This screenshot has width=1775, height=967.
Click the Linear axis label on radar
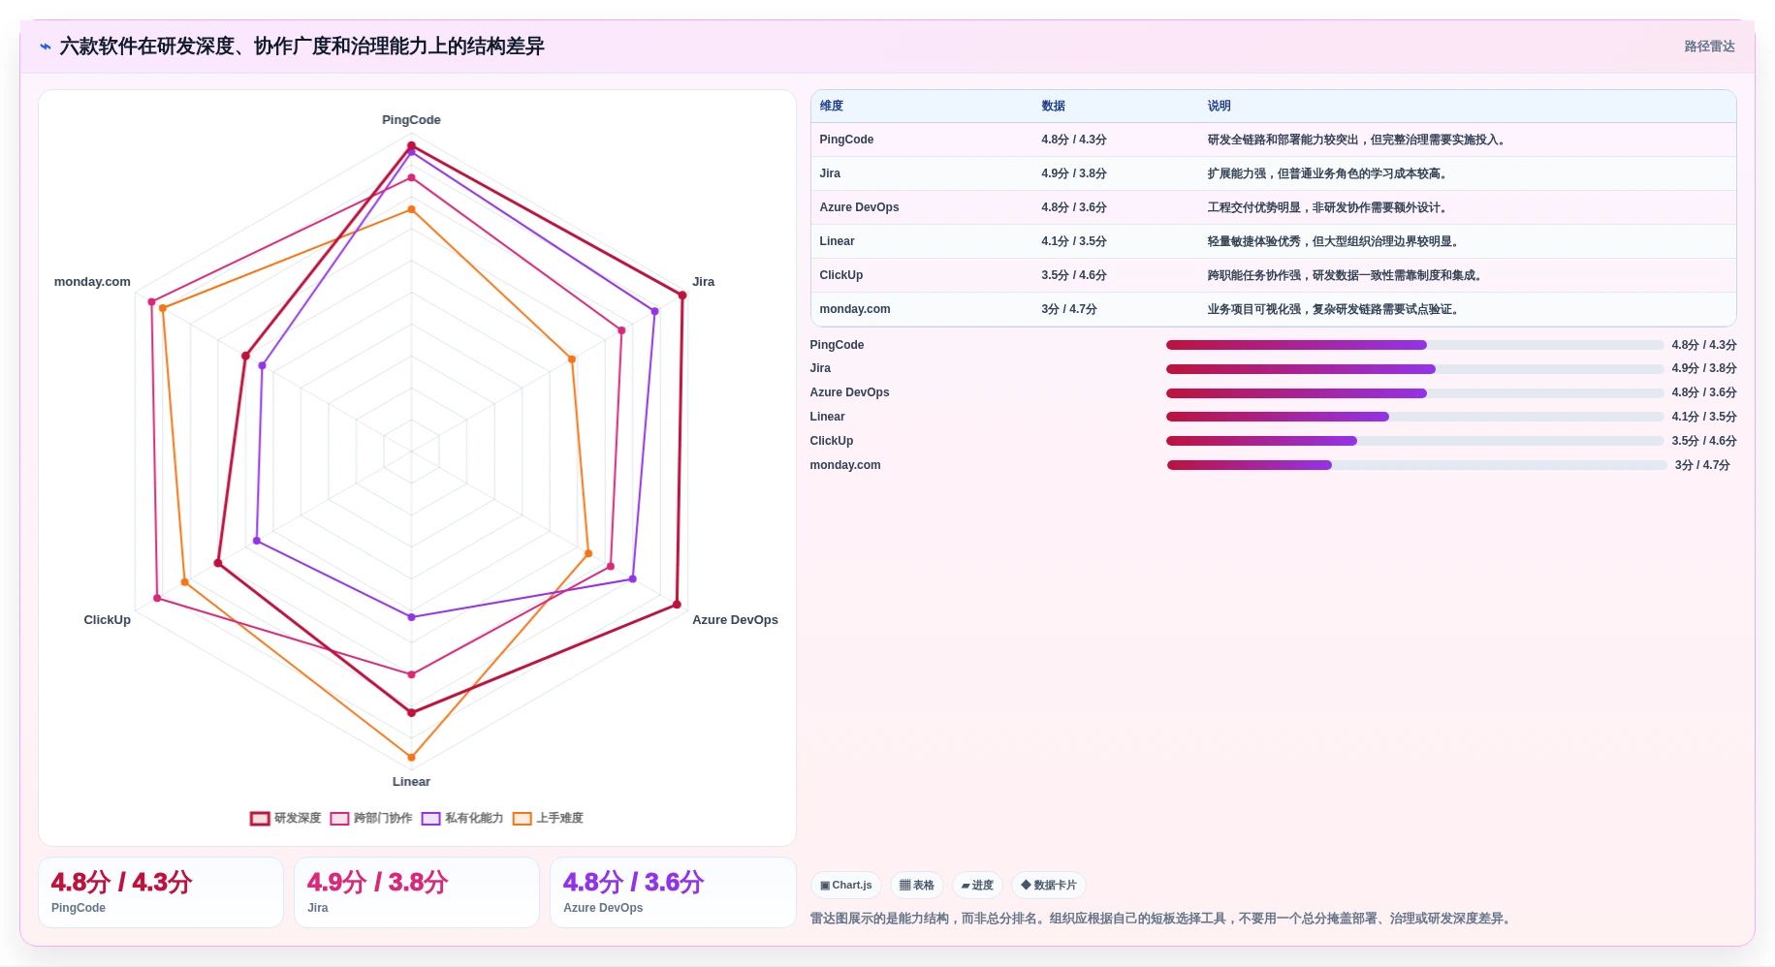pos(411,782)
